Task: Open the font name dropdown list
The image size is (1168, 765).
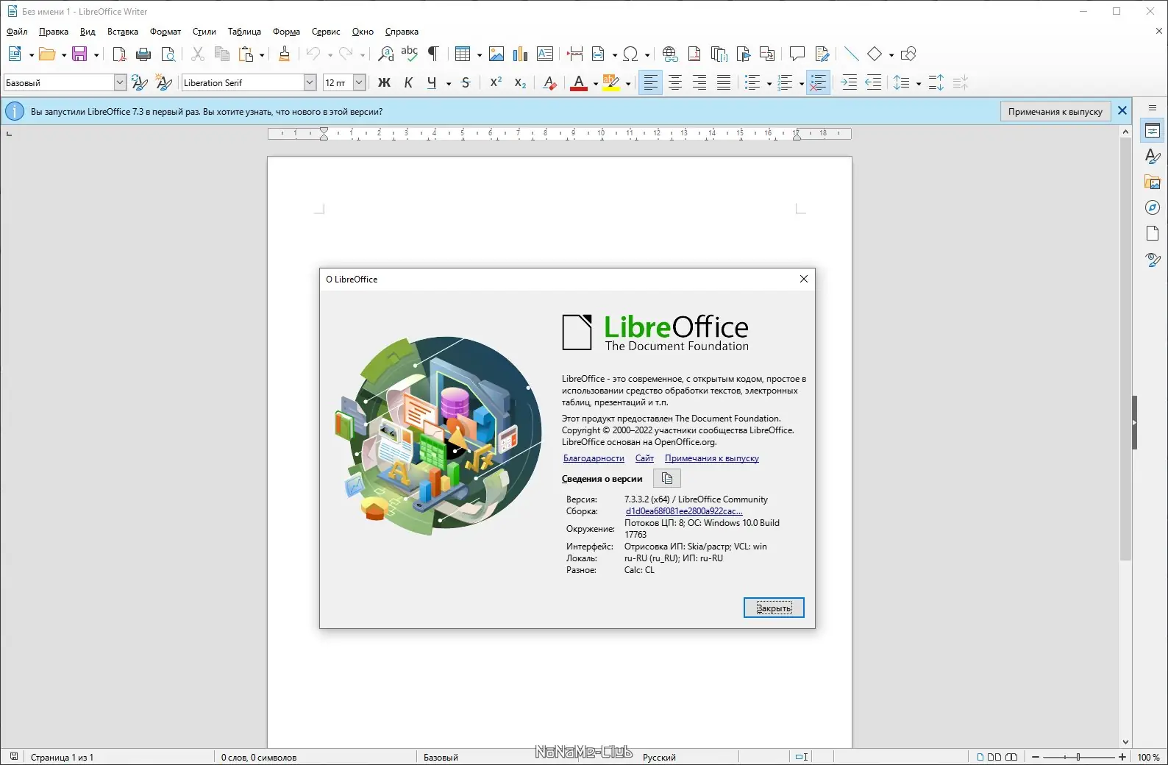Action: click(310, 83)
